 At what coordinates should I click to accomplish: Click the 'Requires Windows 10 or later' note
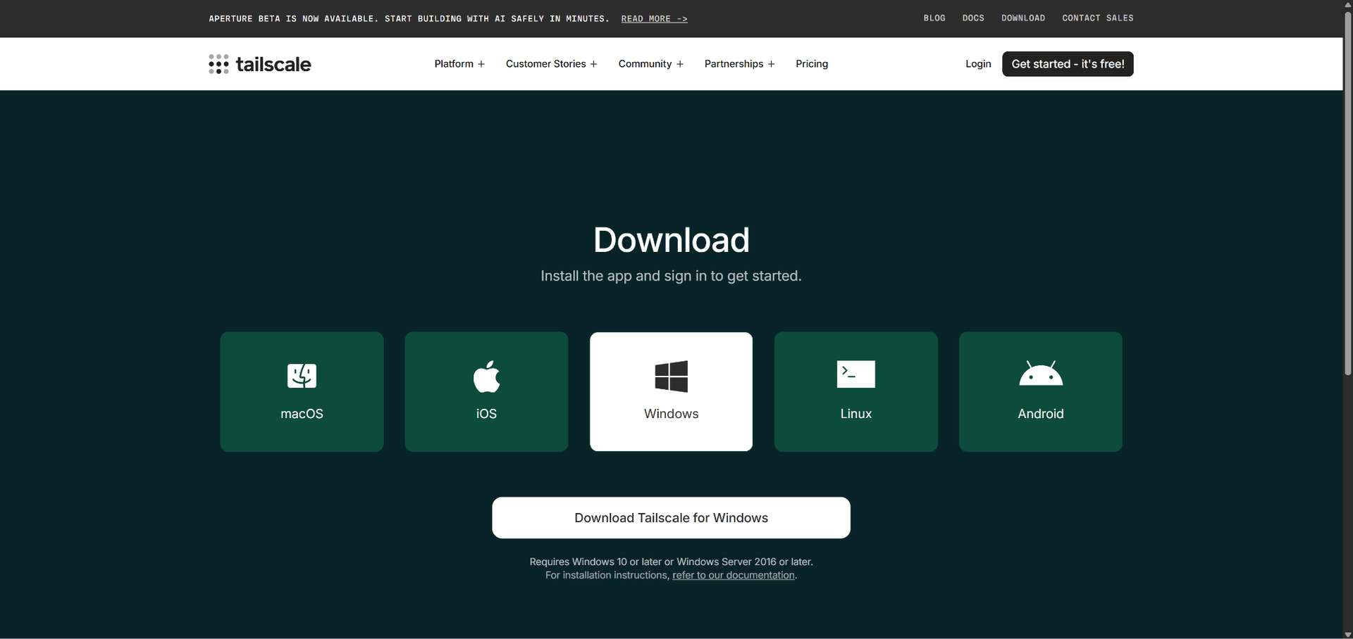(671, 562)
